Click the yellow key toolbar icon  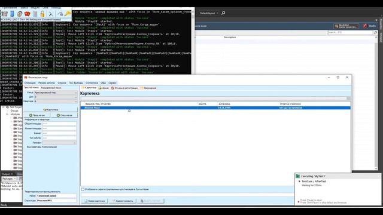tap(68, 14)
